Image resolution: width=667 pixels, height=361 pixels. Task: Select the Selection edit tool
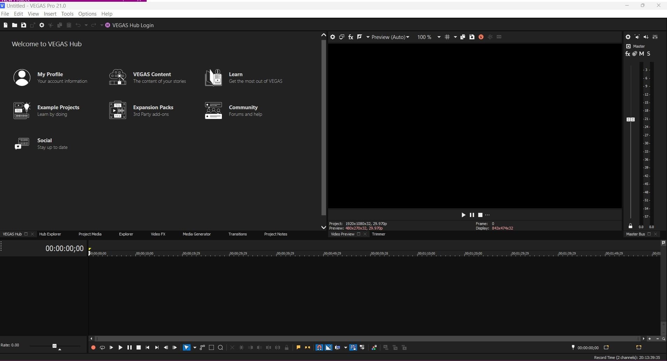[x=211, y=347]
